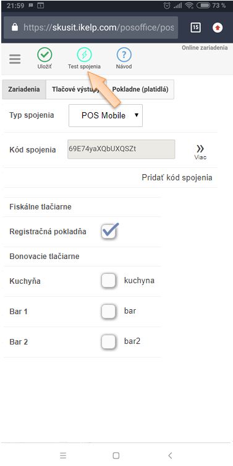233x466 pixels.
Task: Uncheck the Registračná pokladňa checkbox
Action: point(109,231)
